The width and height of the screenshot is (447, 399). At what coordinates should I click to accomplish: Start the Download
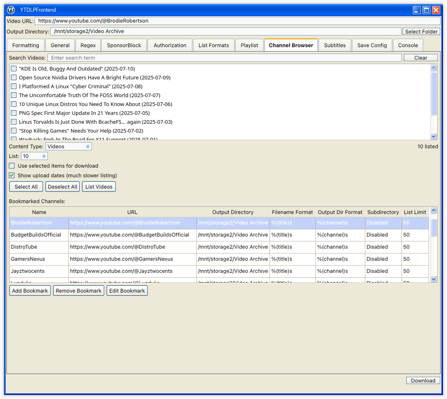click(423, 381)
